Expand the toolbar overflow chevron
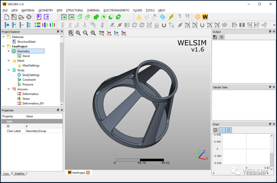Screen dimensions: 277x183 274,25
